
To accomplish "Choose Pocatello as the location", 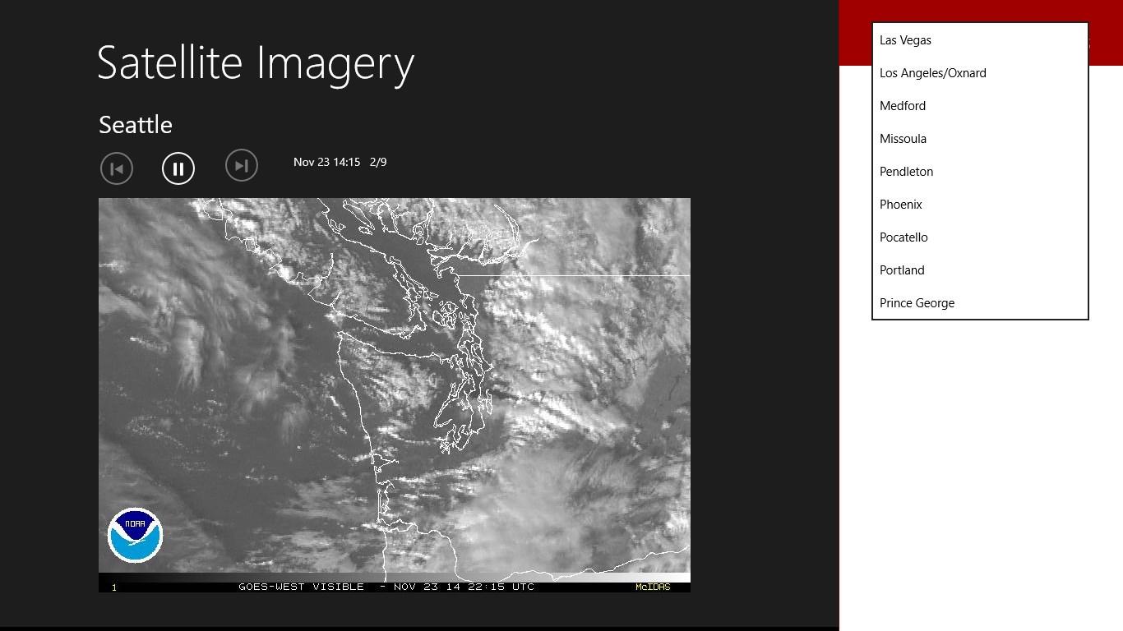I will pyautogui.click(x=903, y=237).
